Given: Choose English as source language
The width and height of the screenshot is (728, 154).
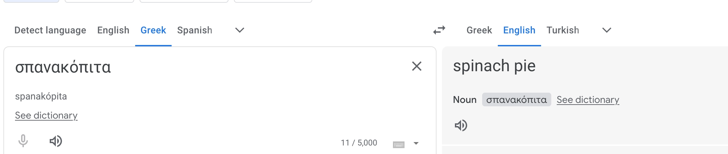Looking at the screenshot, I should [113, 30].
